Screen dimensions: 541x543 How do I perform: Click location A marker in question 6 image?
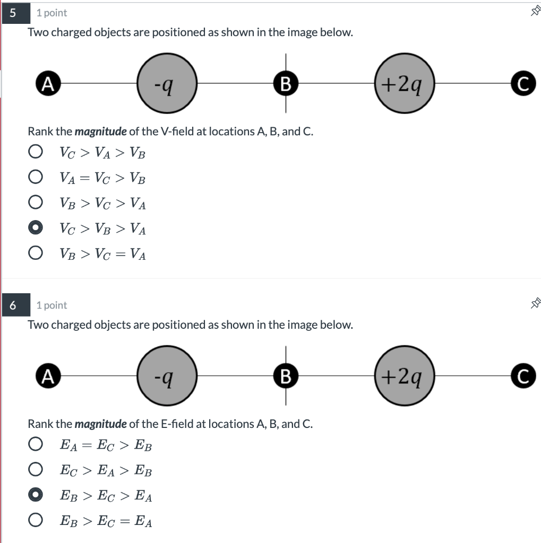tap(48, 376)
